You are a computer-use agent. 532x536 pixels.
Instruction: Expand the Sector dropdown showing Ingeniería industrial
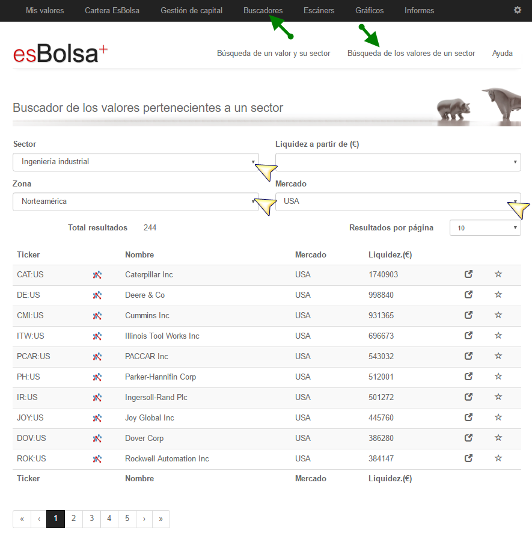(x=136, y=162)
